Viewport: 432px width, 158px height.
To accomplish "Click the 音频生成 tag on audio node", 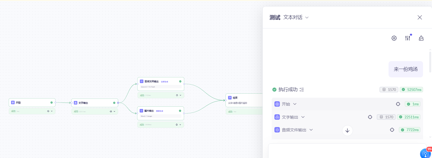I will click(x=164, y=82).
